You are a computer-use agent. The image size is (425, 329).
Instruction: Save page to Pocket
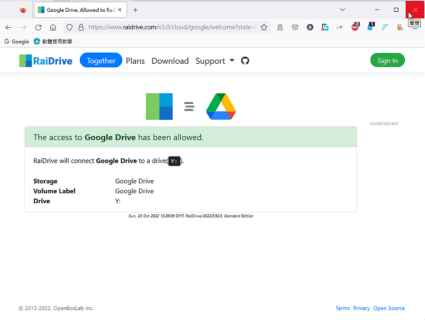point(295,27)
